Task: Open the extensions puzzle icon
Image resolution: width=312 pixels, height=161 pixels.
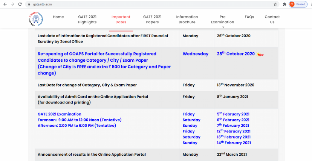Action: tap(284, 4)
